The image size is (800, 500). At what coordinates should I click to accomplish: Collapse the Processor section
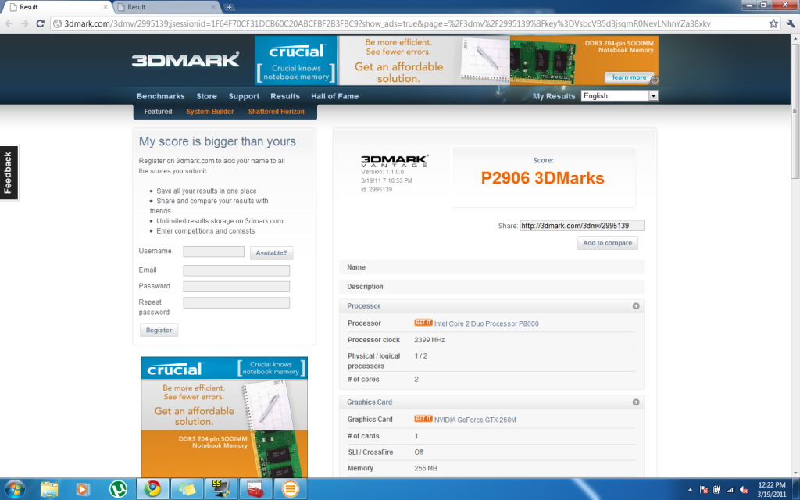click(636, 306)
